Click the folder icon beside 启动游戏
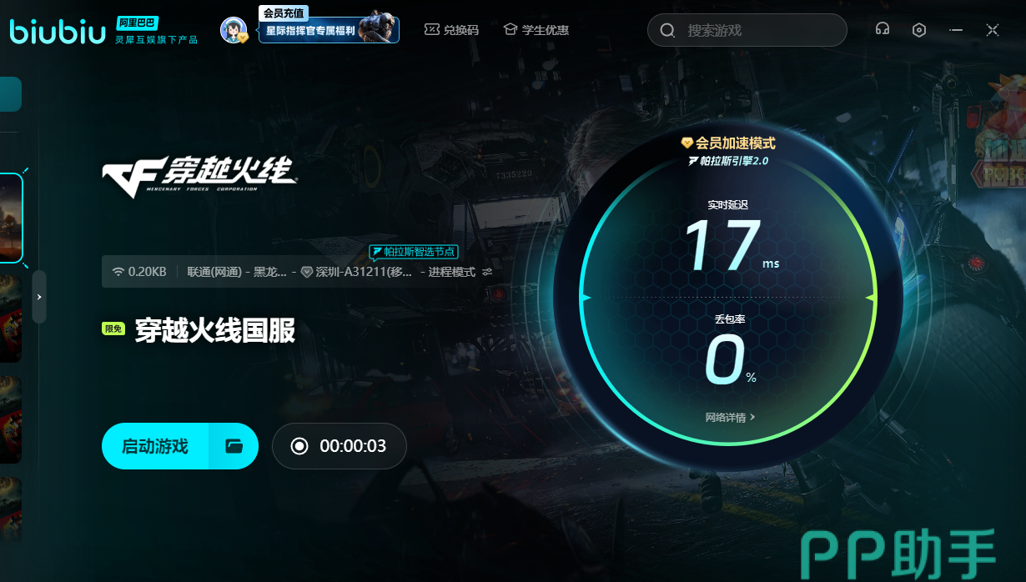Viewport: 1026px width, 582px height. coord(234,446)
